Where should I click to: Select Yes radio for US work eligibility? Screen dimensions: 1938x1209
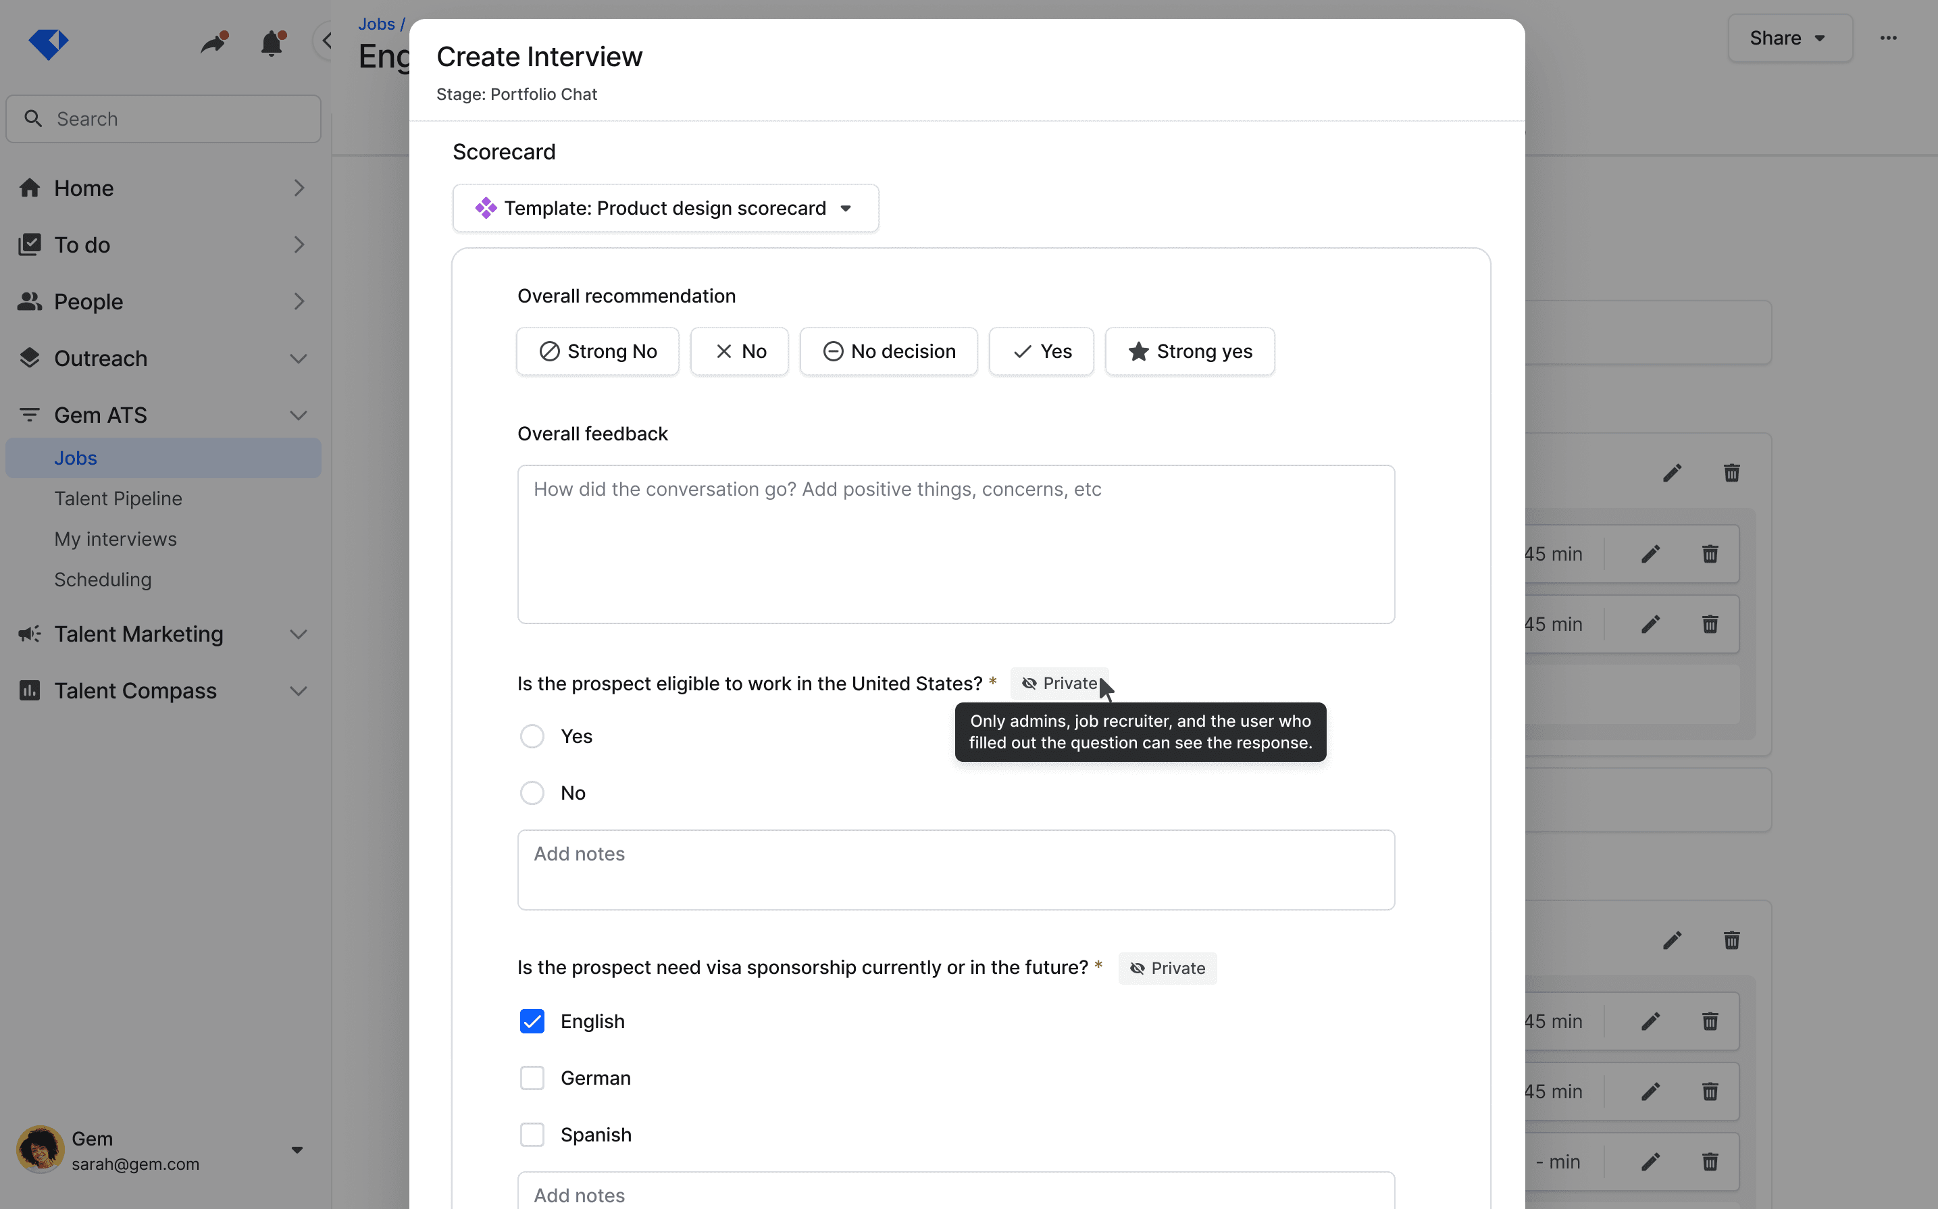click(532, 736)
